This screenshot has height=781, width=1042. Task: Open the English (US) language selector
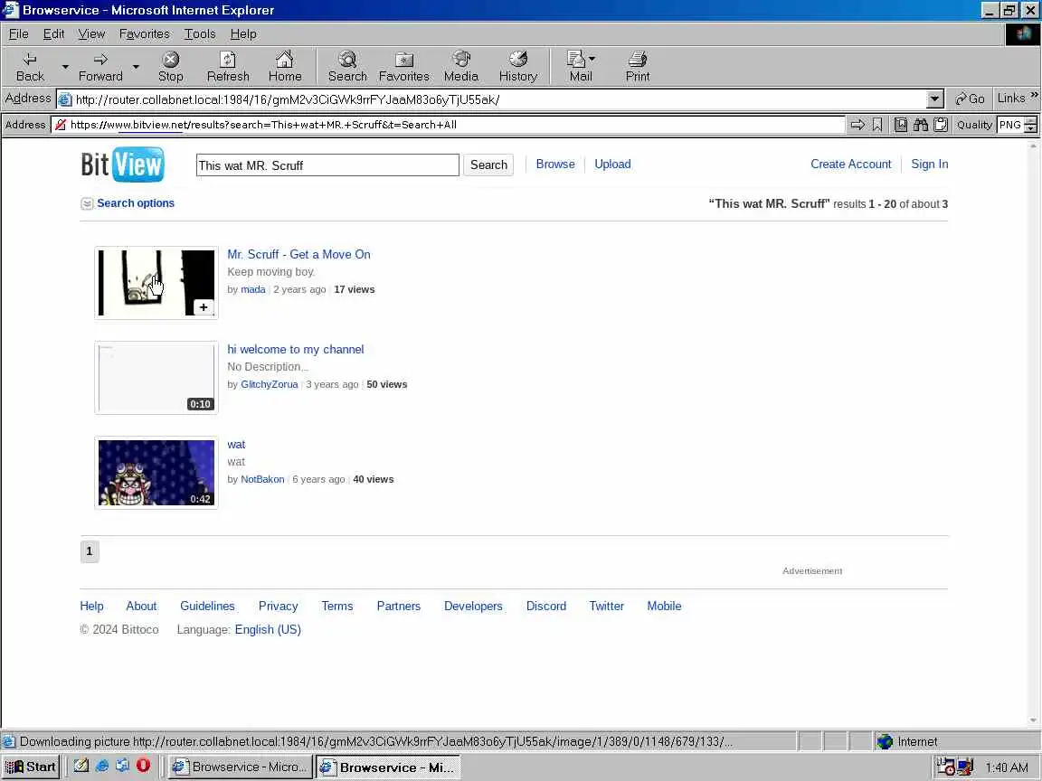coord(268,629)
